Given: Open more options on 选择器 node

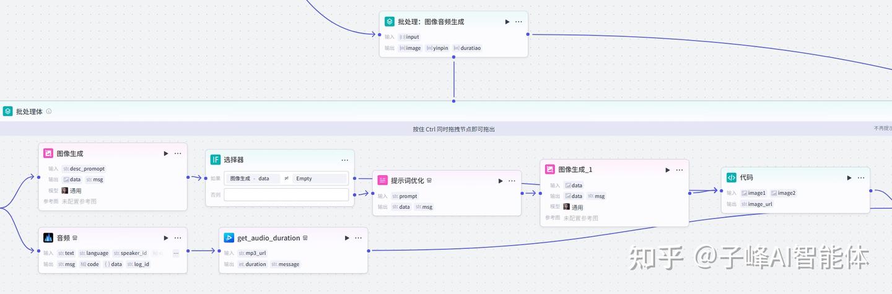Looking at the screenshot, I should tap(345, 160).
